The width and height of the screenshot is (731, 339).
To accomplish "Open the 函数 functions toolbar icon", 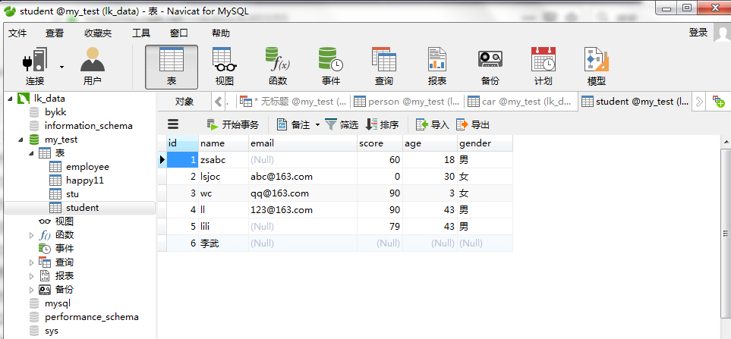I will point(278,67).
